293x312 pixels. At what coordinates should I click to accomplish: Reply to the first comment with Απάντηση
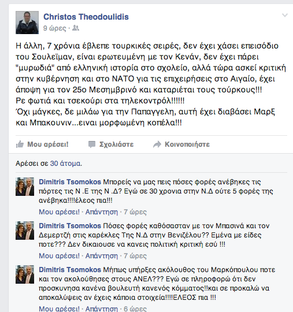pyautogui.click(x=102, y=212)
